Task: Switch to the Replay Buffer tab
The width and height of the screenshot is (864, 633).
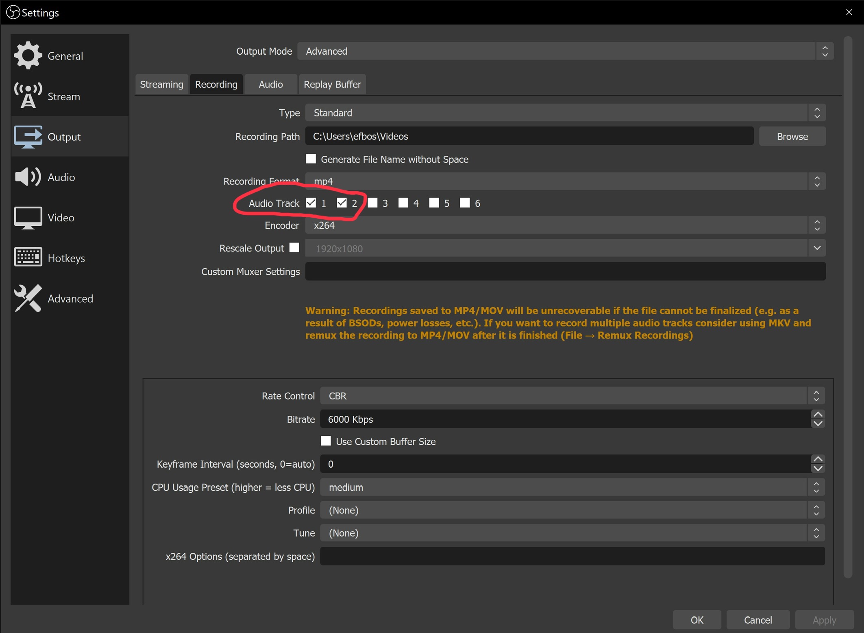Action: [x=333, y=84]
